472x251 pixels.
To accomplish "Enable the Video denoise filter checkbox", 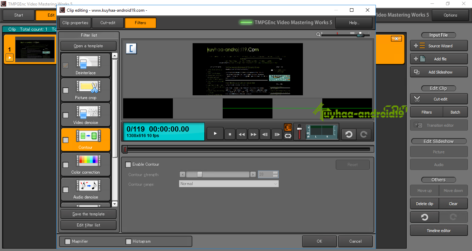I will [66, 115].
